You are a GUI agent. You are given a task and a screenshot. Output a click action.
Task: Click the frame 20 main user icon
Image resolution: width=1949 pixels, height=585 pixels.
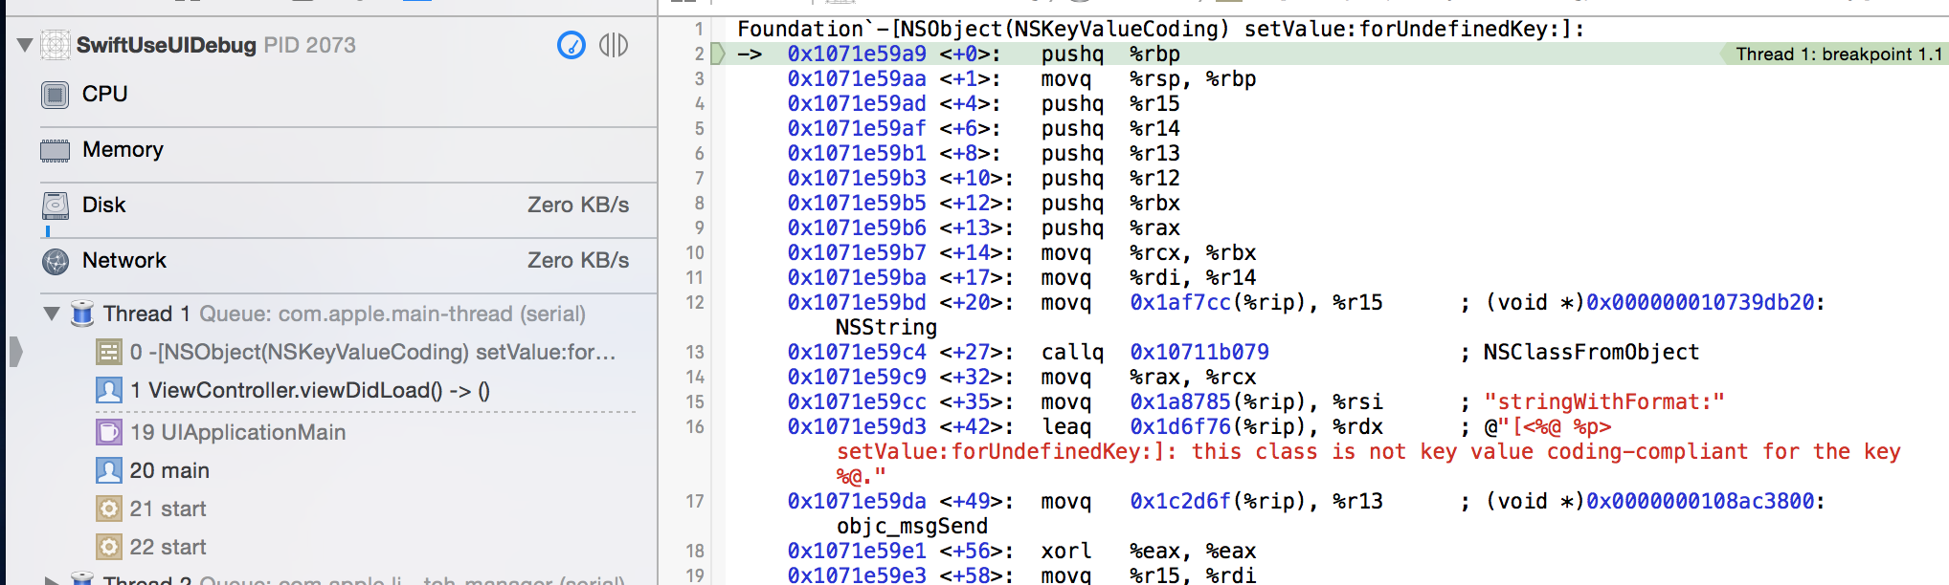109,470
